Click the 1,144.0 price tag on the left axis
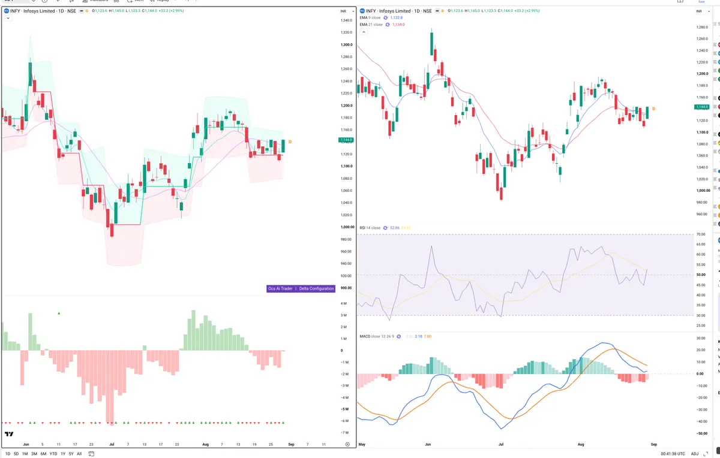Viewport: 720px width, 458px height. pos(346,140)
